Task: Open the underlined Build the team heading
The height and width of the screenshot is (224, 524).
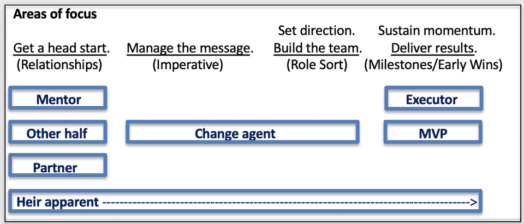Action: [x=317, y=48]
